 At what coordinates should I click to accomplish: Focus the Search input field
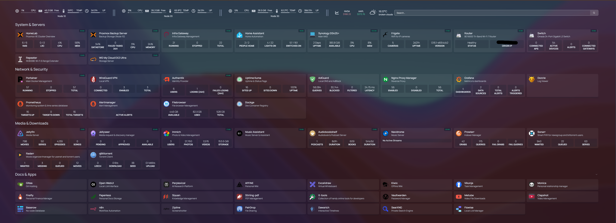(492, 13)
